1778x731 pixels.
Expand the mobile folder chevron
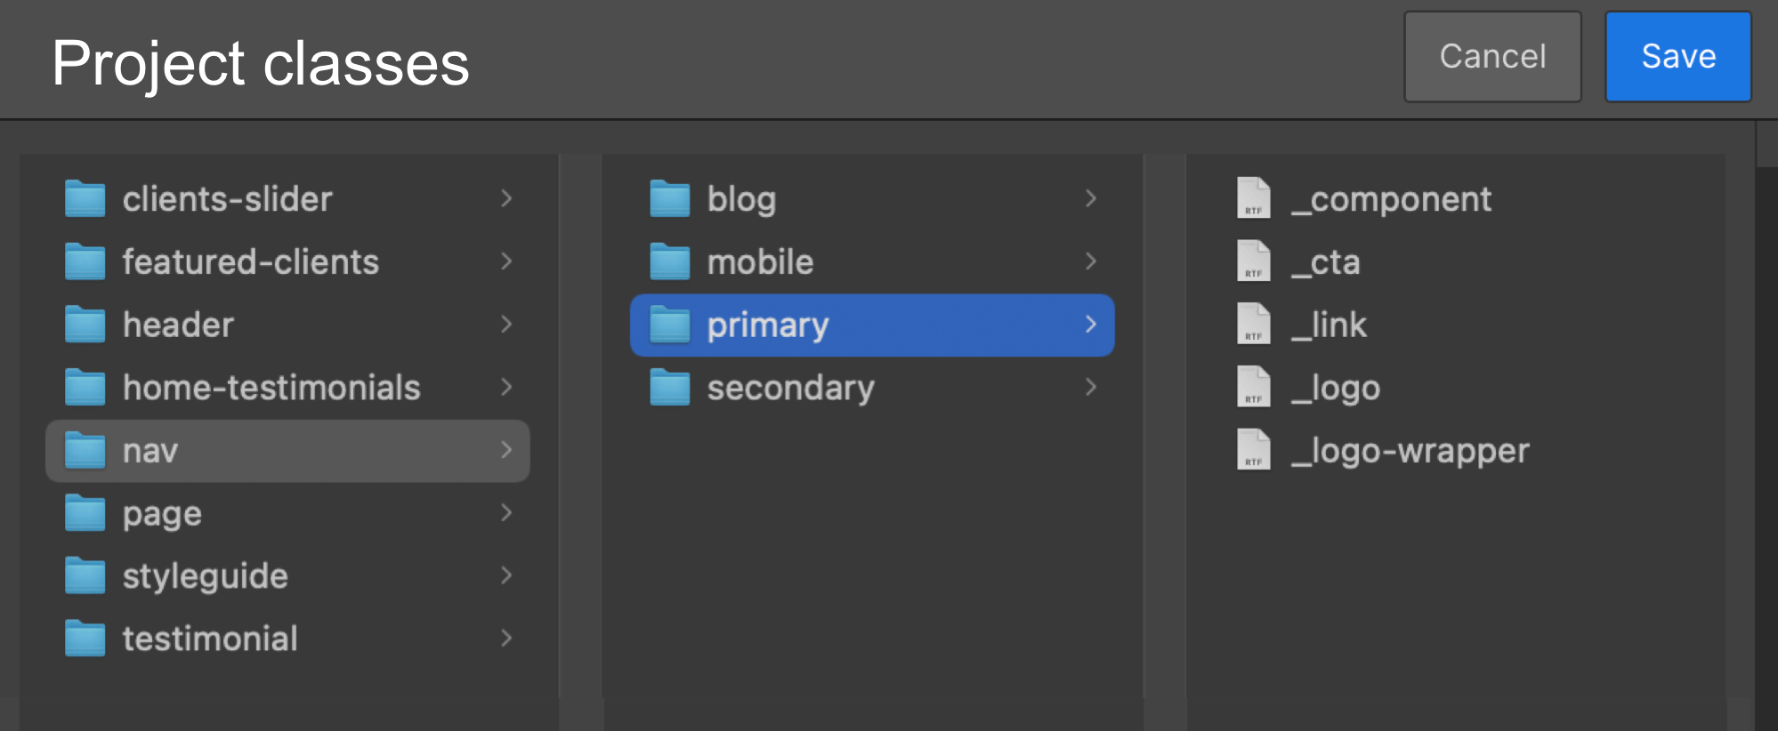point(1091,261)
